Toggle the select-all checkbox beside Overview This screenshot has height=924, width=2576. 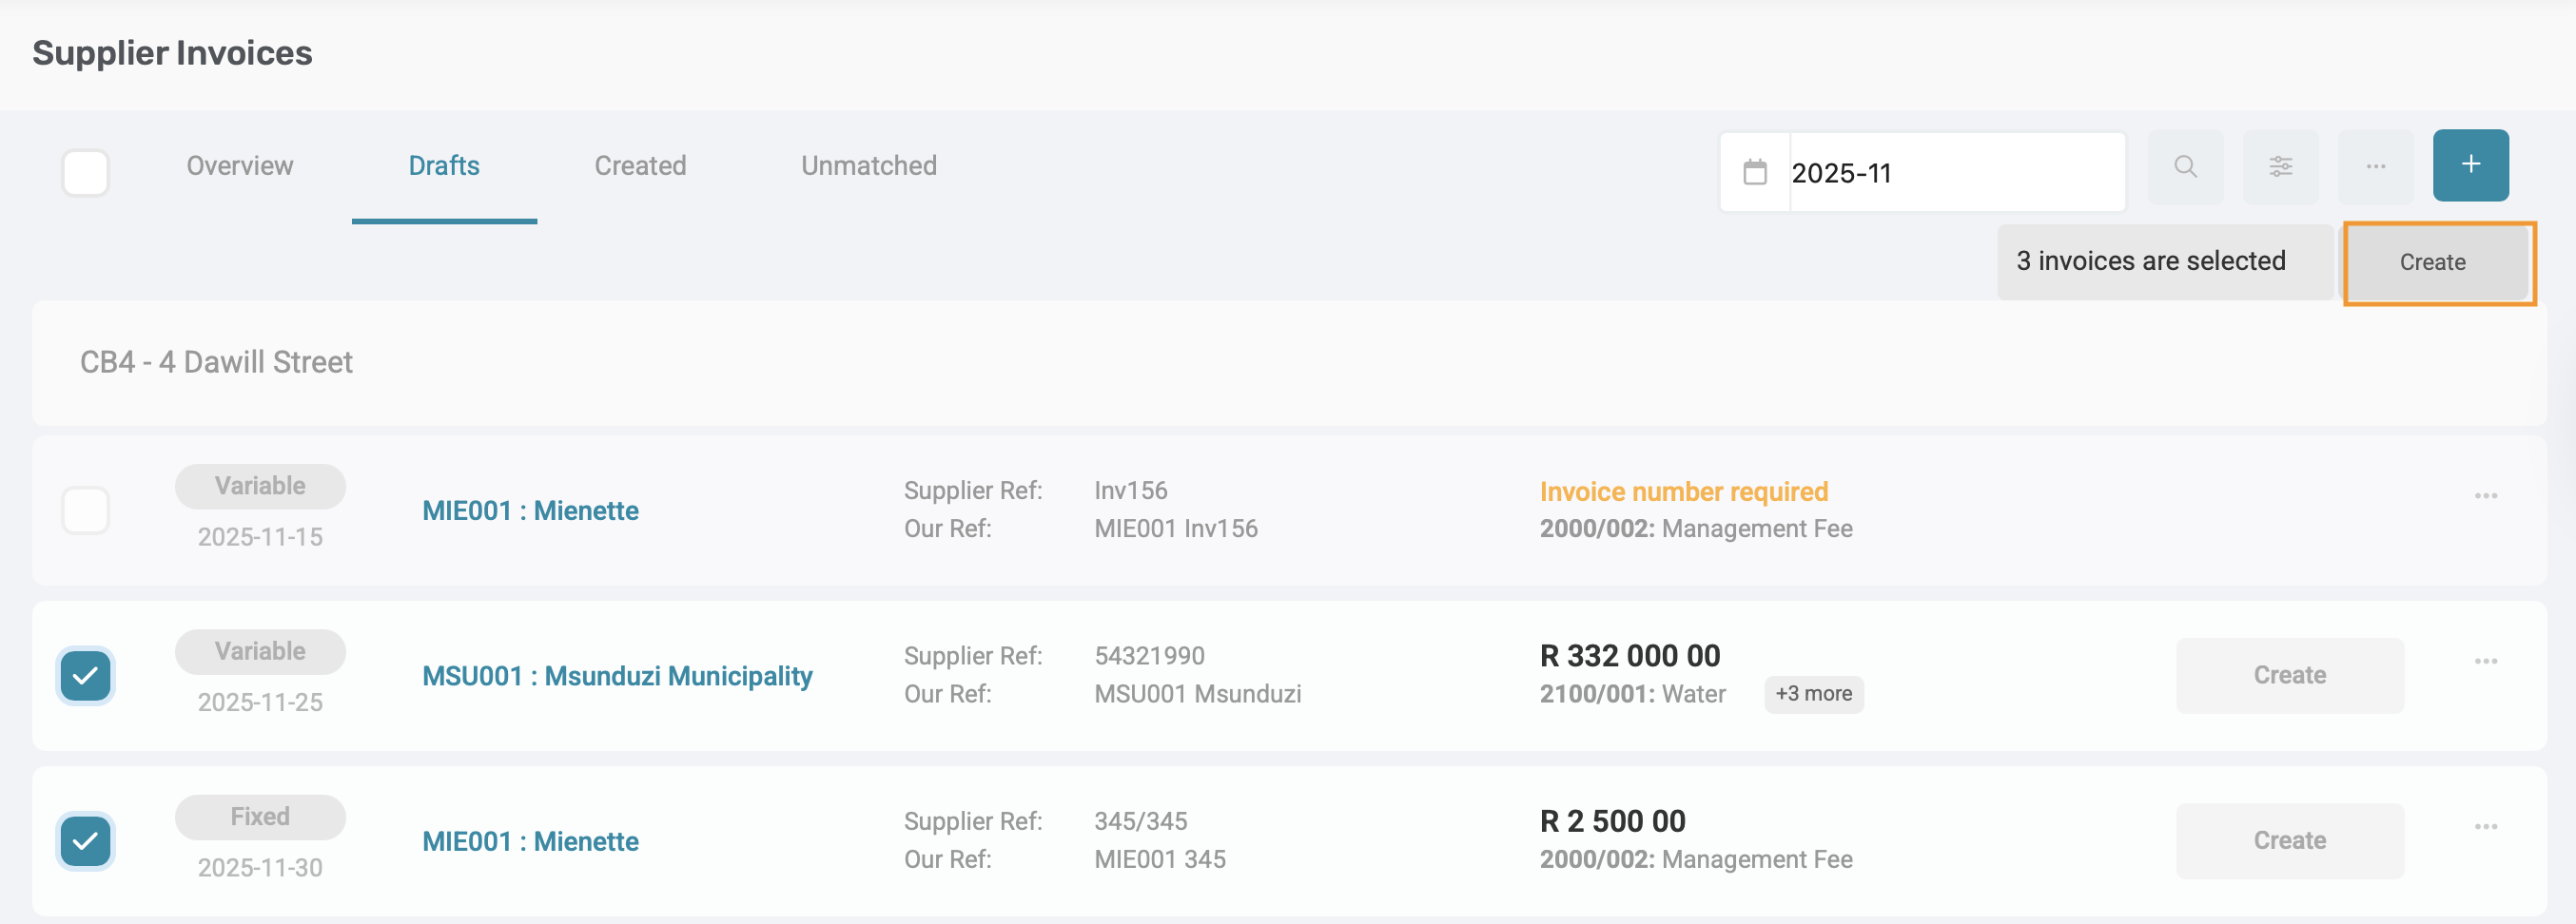[x=86, y=173]
